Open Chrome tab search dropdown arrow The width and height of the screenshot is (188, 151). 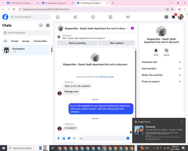(3, 3)
